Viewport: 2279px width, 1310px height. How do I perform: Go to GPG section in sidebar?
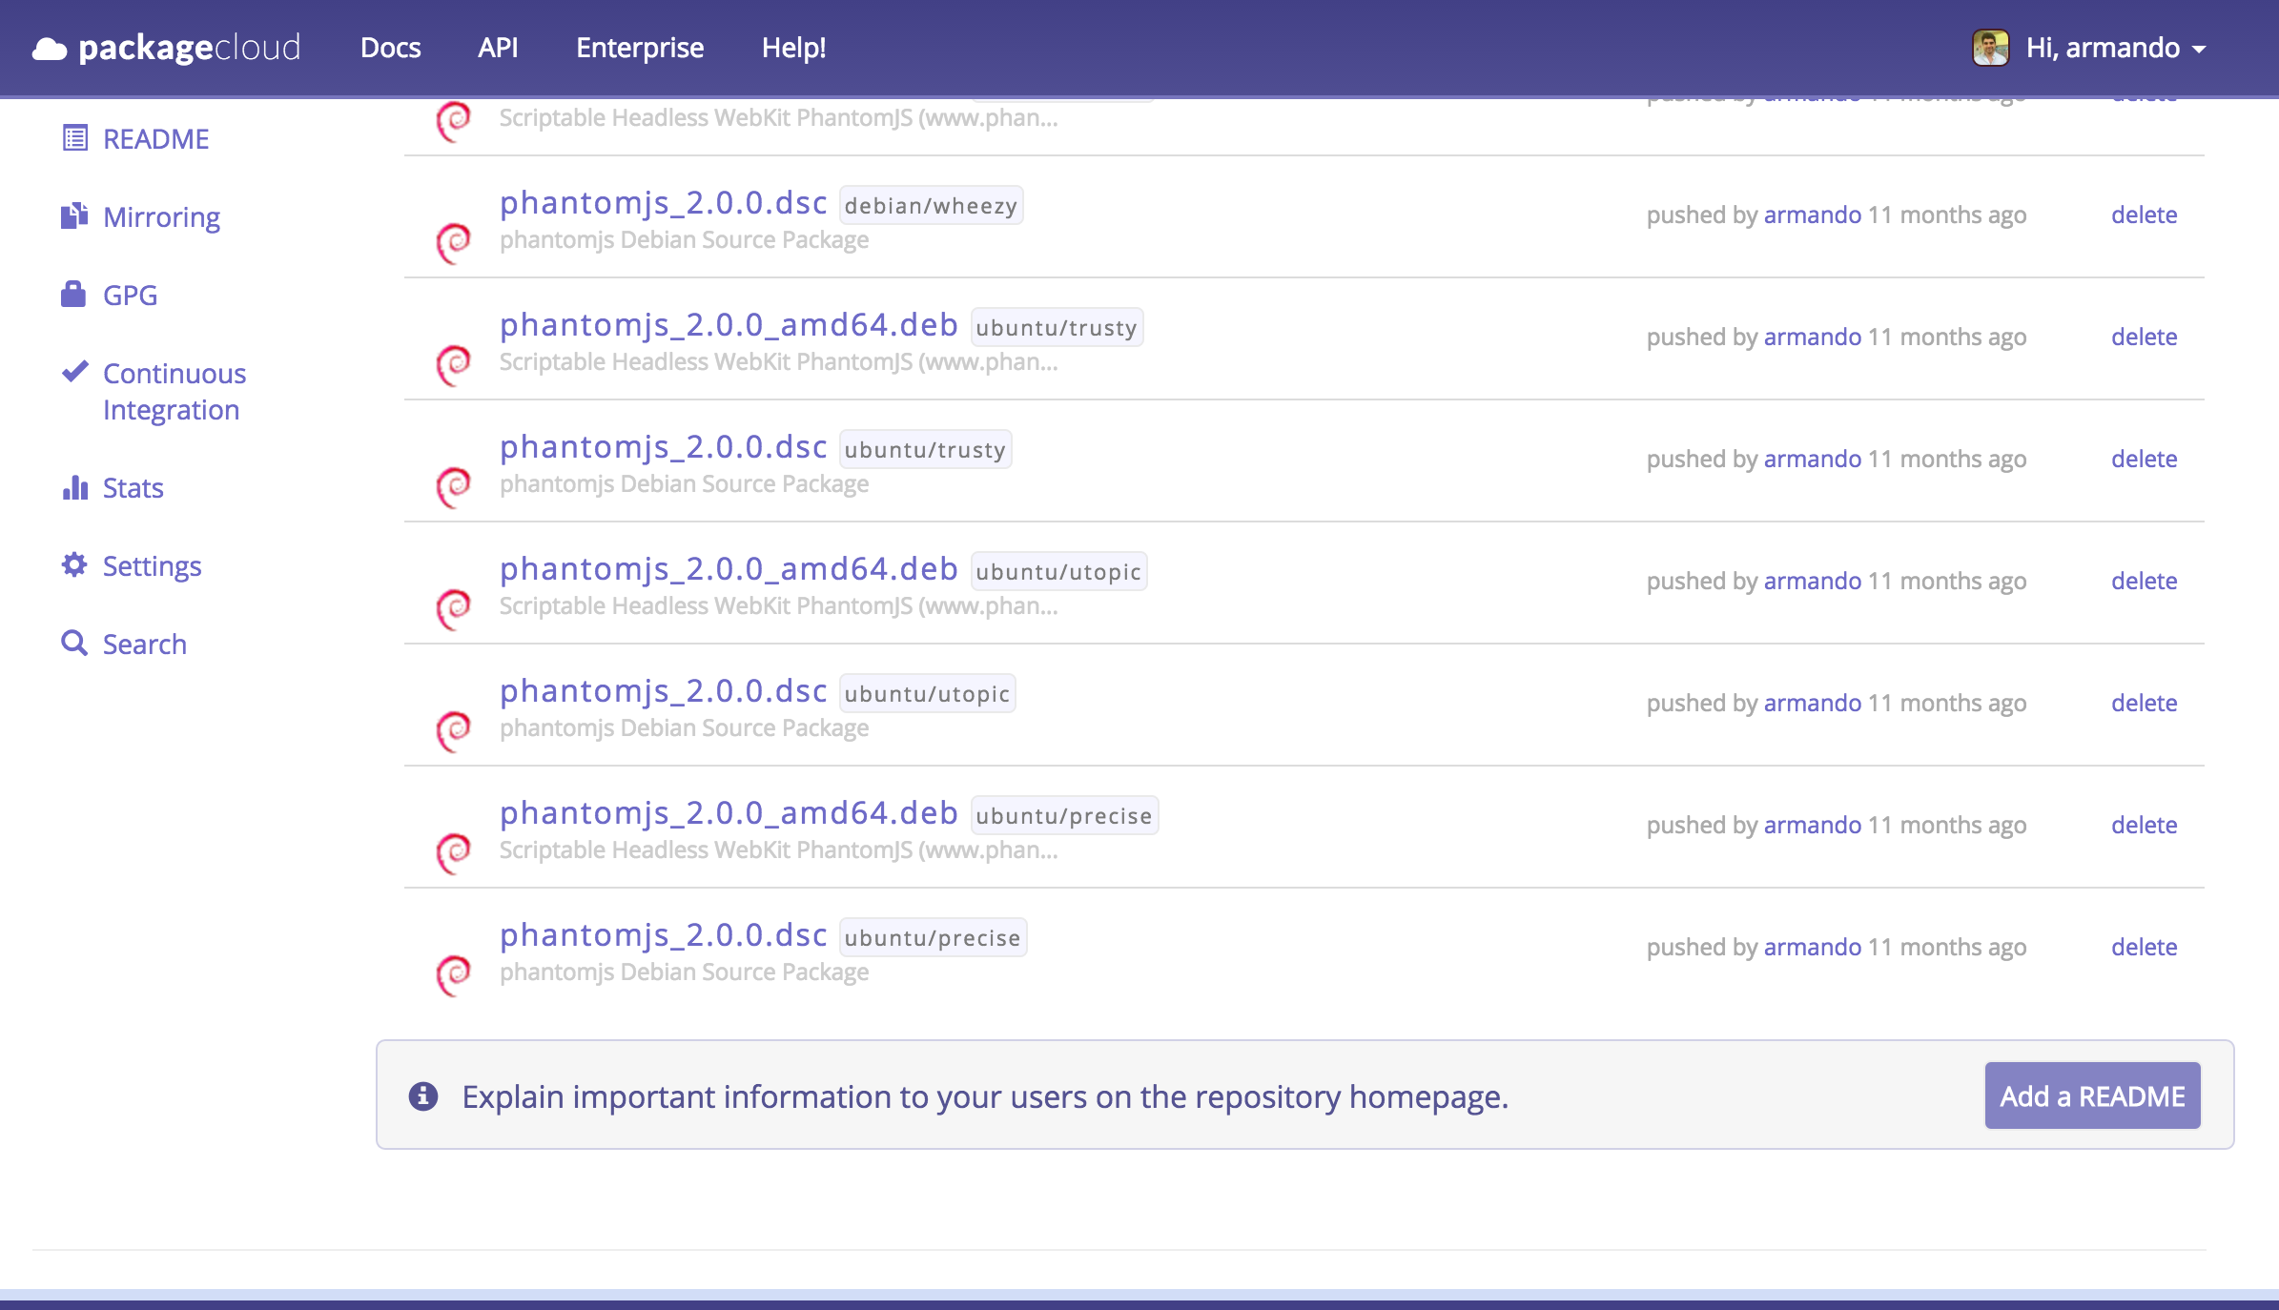click(130, 296)
